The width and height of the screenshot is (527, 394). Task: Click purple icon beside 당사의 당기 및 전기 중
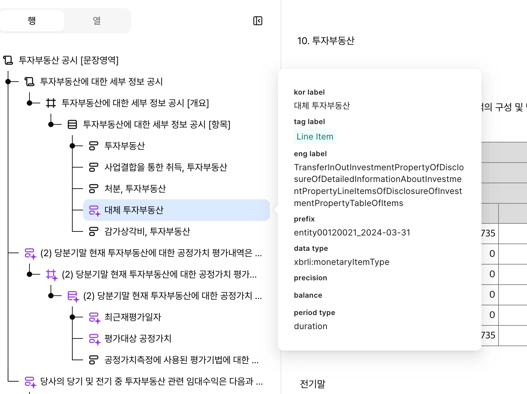[x=30, y=382]
